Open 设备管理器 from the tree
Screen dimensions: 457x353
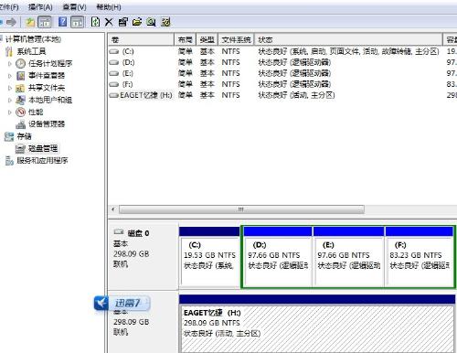47,123
